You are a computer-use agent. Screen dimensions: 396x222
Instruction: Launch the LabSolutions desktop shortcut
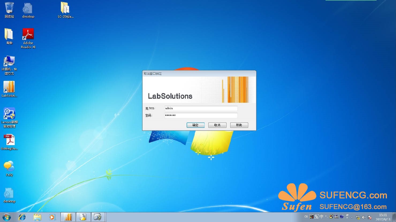[x=9, y=89]
